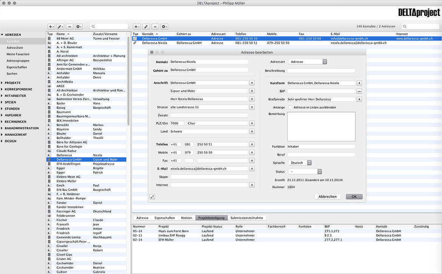Expand the MITARBEITER sidebar section
Viewport: 442px width, 274px height.
click(2, 96)
